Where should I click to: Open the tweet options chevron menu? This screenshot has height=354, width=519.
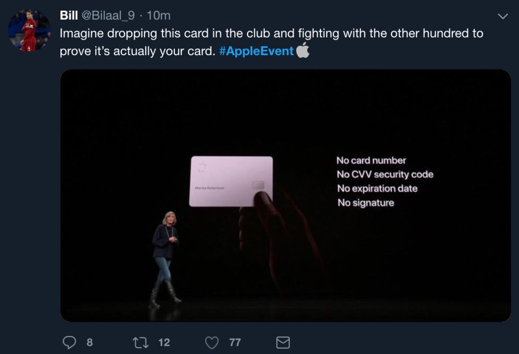click(503, 16)
